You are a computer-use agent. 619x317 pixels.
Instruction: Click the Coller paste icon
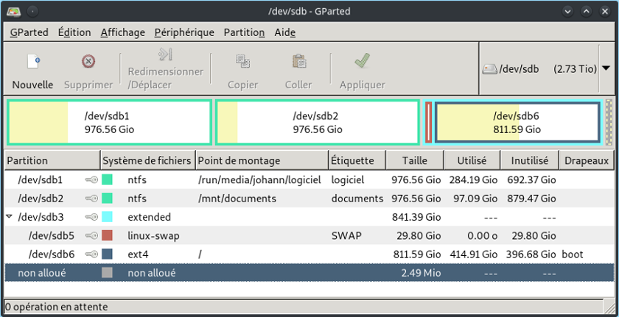coord(298,62)
